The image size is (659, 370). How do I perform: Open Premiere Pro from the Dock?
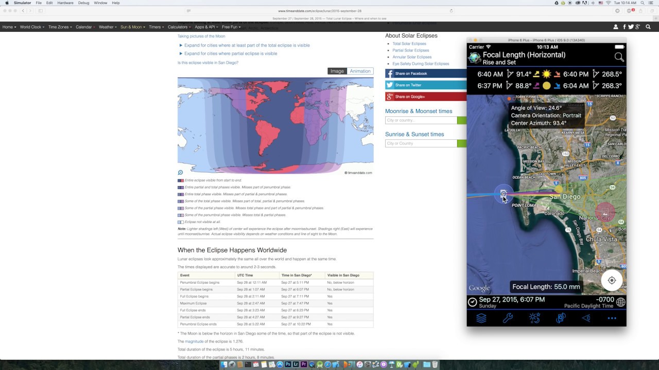[304, 364]
